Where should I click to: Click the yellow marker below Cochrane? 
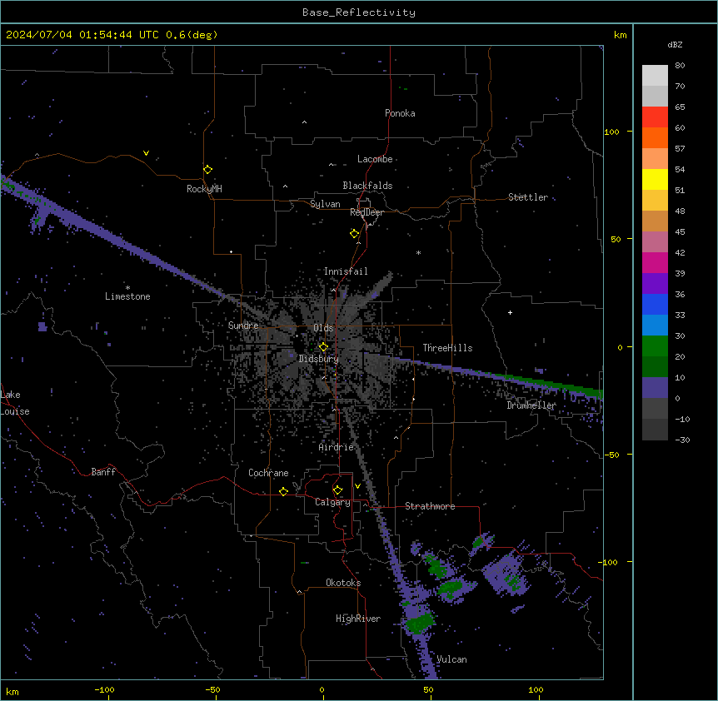[283, 491]
